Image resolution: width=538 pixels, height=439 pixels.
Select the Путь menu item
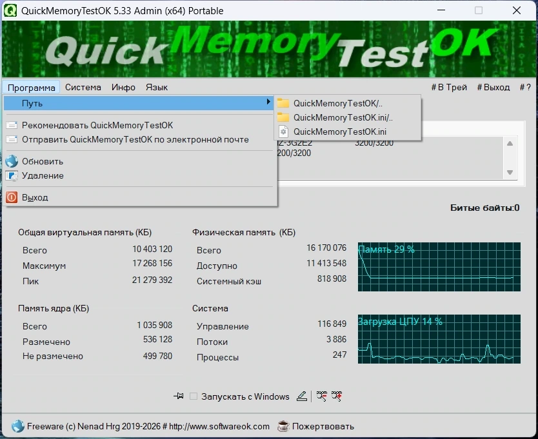[x=139, y=103]
